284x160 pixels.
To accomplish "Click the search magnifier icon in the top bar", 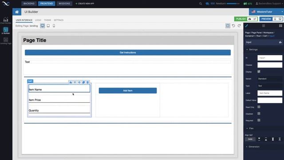I will [x=201, y=4].
